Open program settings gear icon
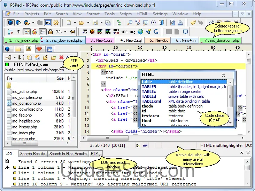The height and width of the screenshot is (191, 255). click(56, 23)
